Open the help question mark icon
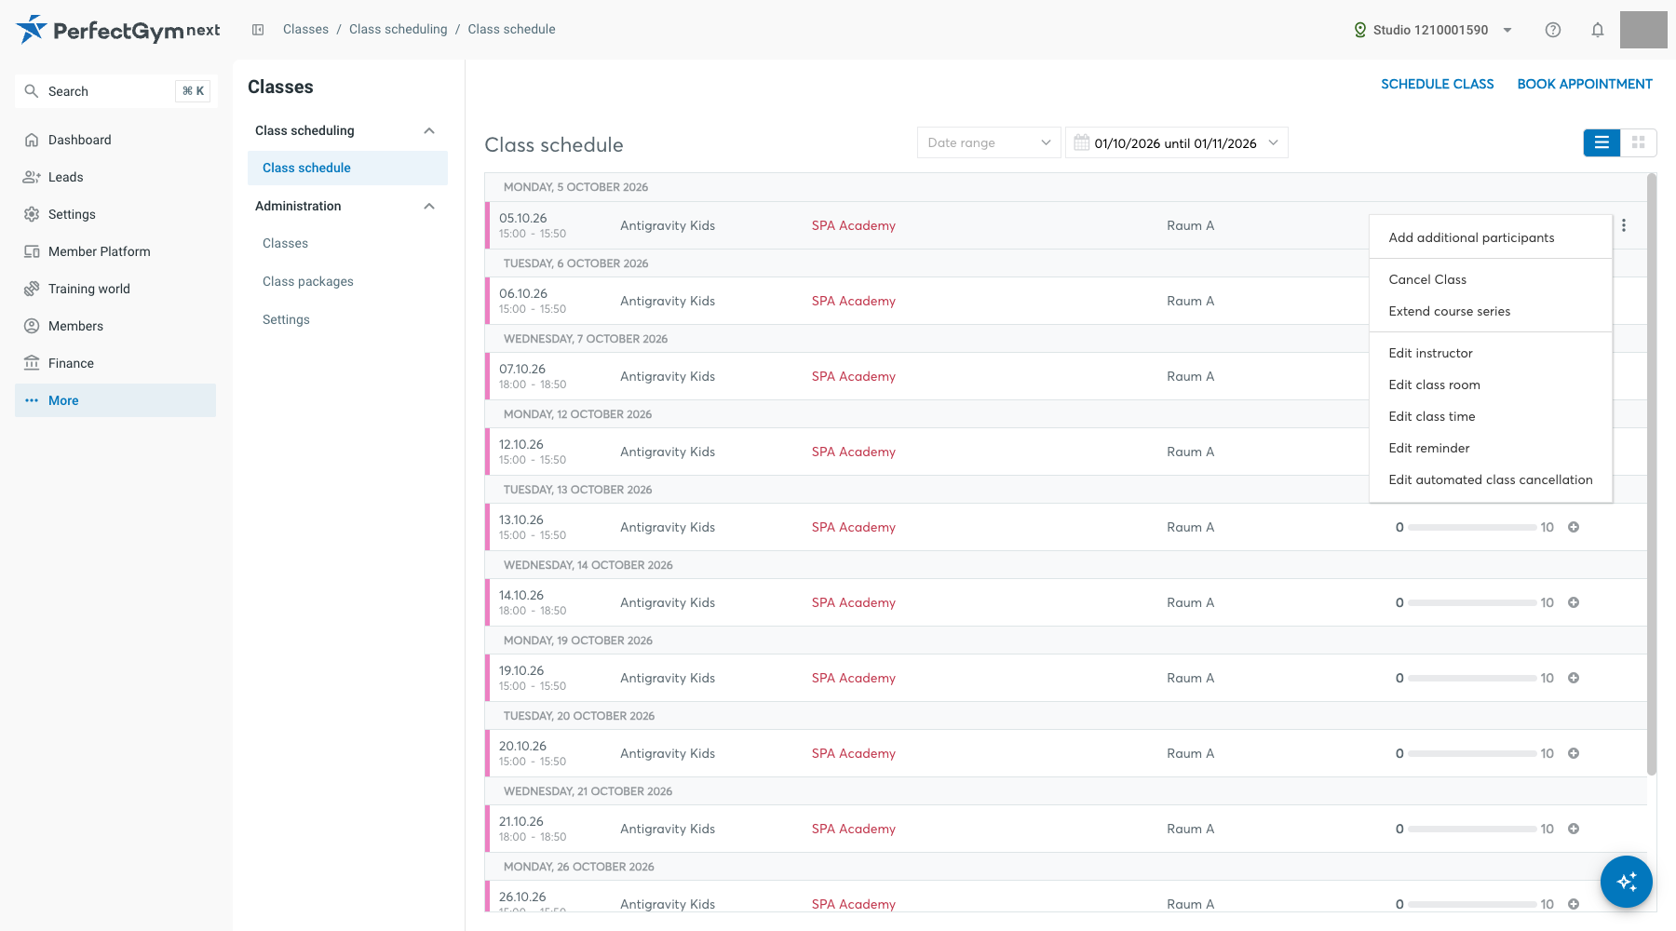 1553,30
